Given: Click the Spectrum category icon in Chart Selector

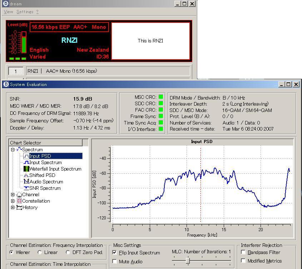Looking at the screenshot, I should click(19, 149).
